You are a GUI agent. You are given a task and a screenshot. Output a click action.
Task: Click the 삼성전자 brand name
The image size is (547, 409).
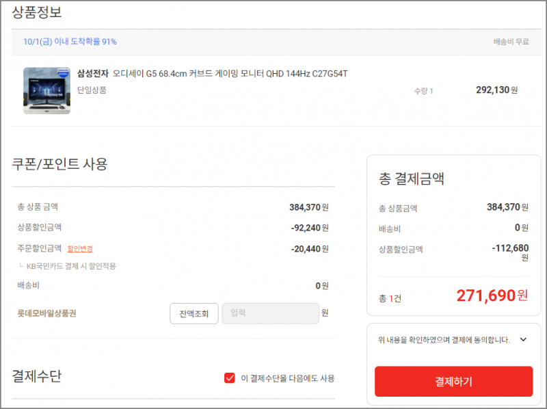tap(93, 74)
